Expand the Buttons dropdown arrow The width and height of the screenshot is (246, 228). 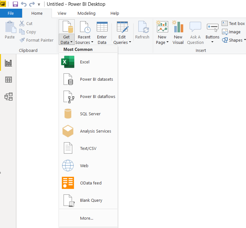[x=212, y=42]
